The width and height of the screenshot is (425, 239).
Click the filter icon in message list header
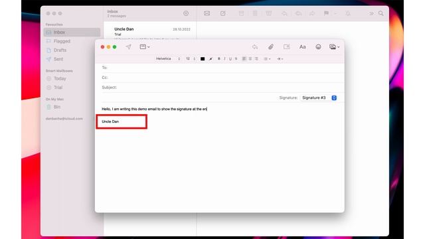point(186,13)
